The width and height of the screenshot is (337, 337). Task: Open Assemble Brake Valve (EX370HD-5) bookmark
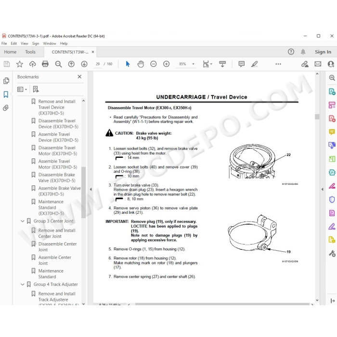(x=60, y=191)
